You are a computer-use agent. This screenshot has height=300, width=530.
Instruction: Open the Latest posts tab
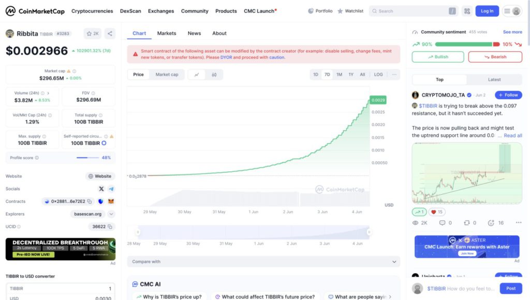[x=494, y=80]
